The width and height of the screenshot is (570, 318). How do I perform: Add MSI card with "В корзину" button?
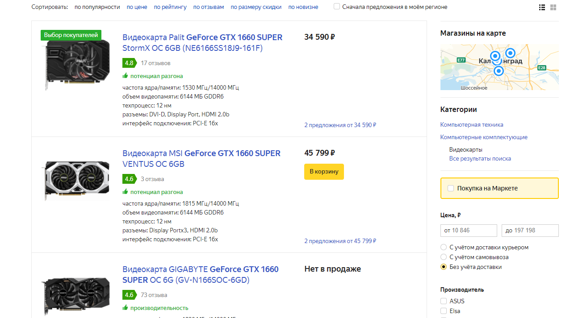point(324,172)
